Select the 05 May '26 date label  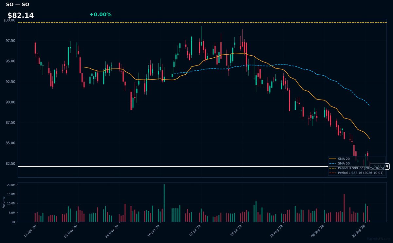point(71,231)
